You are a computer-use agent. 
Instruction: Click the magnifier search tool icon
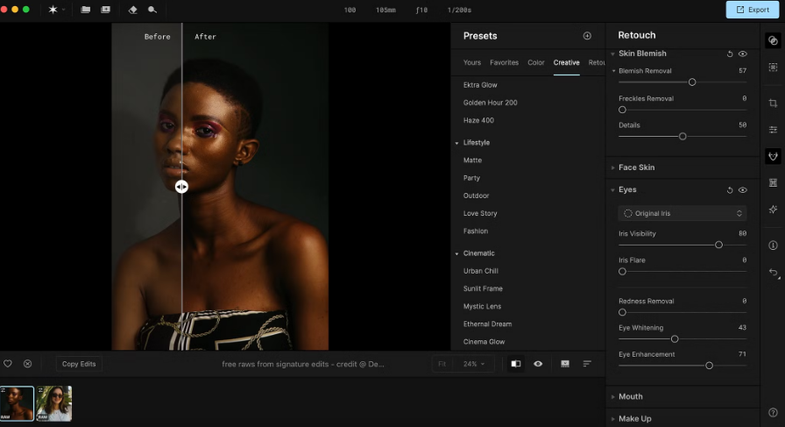pos(152,10)
